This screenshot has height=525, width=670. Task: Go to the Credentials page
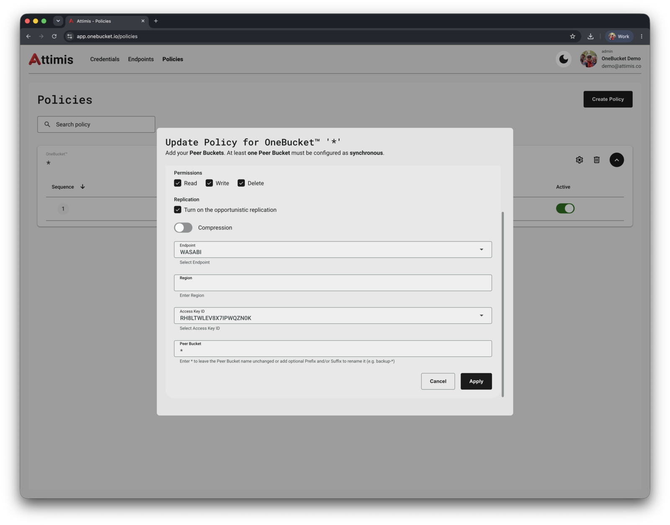tap(105, 59)
